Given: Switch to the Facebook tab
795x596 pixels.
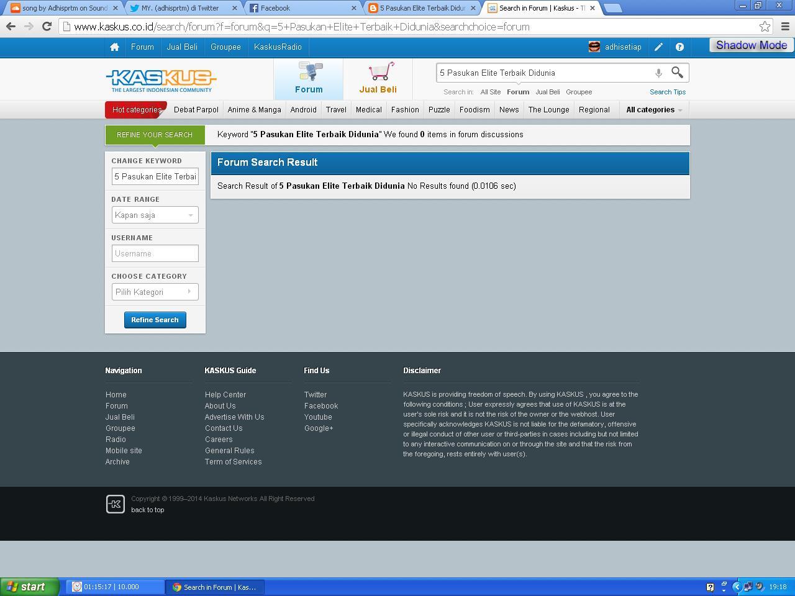Looking at the screenshot, I should point(301,8).
